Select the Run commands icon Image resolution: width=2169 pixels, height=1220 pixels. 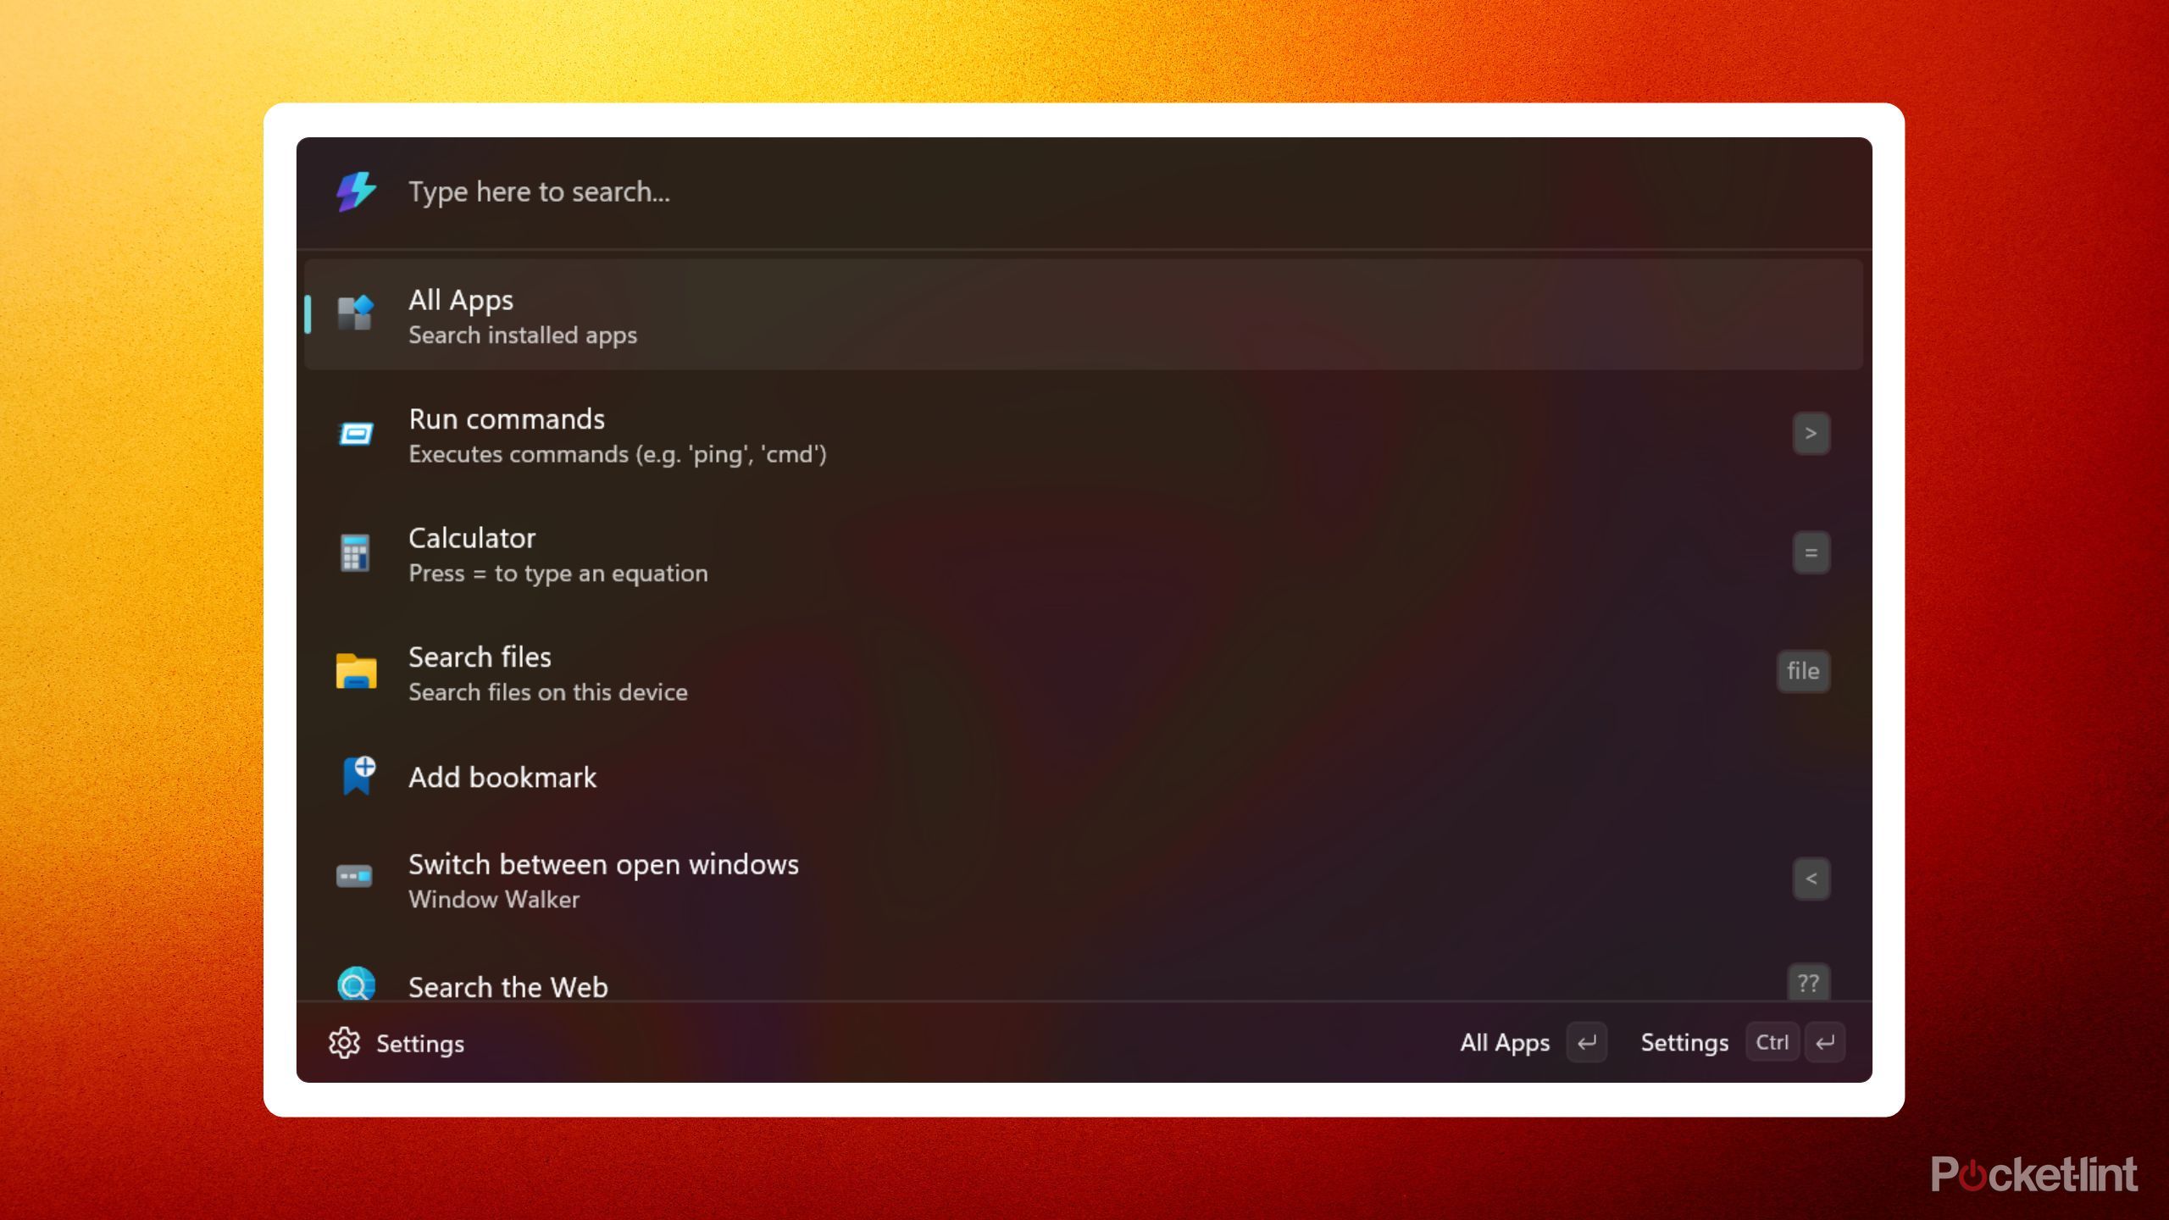point(355,434)
